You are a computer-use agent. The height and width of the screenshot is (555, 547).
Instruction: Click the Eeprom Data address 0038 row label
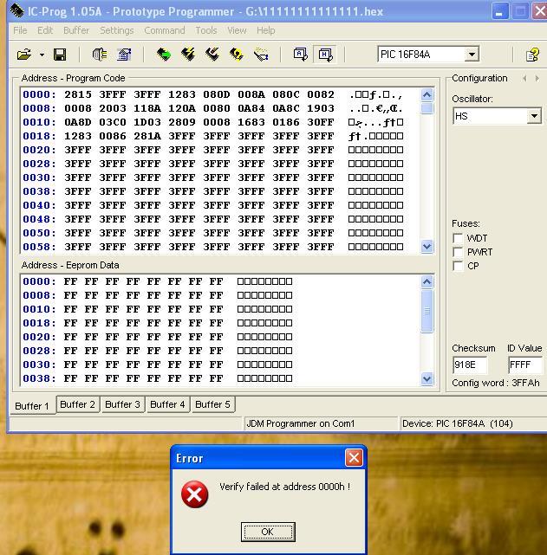pyautogui.click(x=39, y=378)
